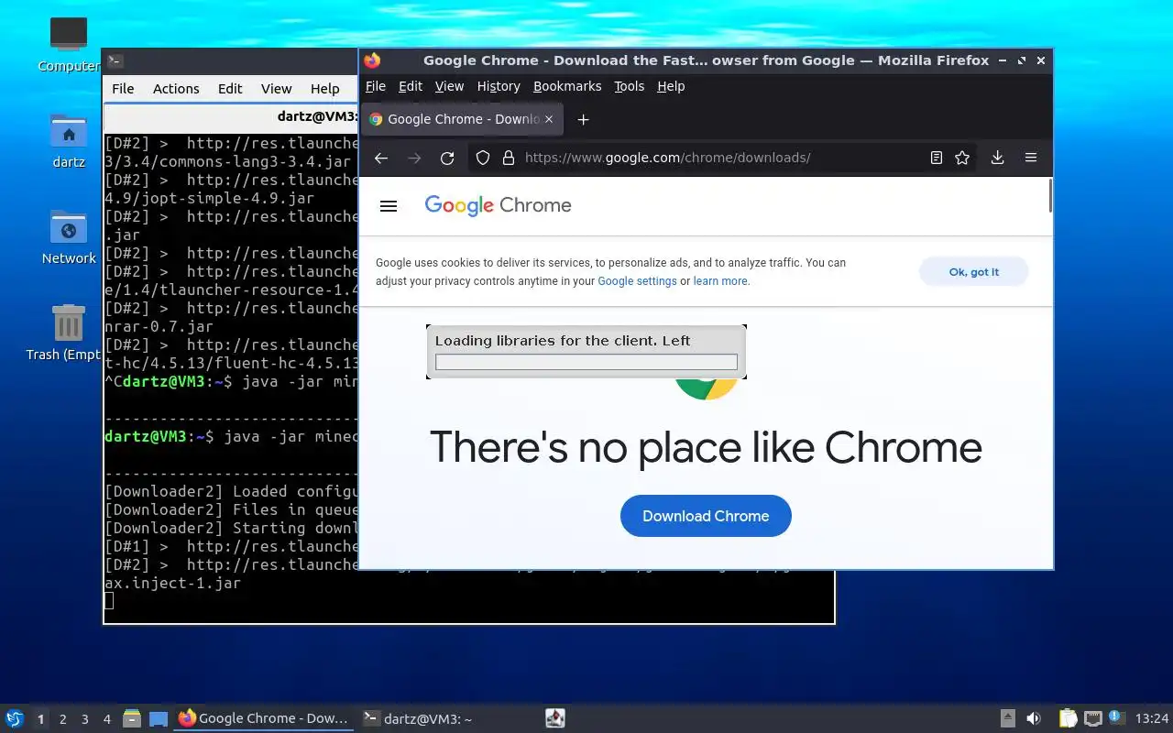This screenshot has height=733, width=1173.
Task: Follow the learn more link
Action: click(x=720, y=281)
